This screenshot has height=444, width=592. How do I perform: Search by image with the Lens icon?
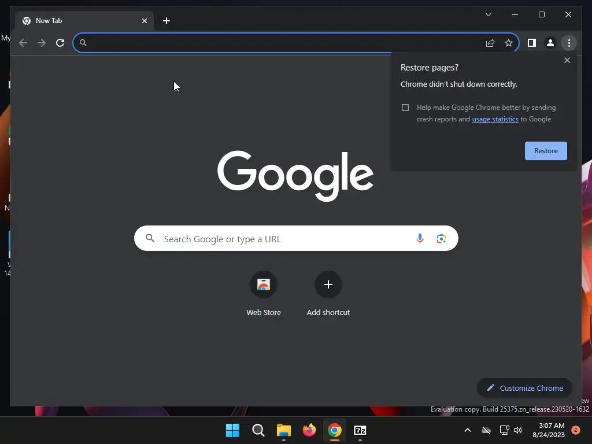pos(441,238)
